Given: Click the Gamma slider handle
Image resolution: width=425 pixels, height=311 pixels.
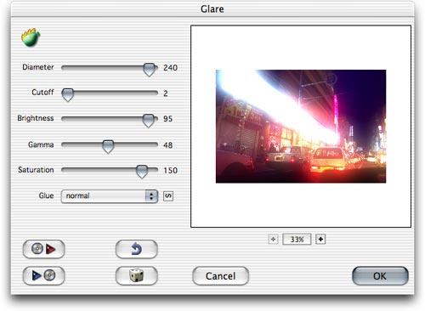Looking at the screenshot, I should click(x=108, y=147).
